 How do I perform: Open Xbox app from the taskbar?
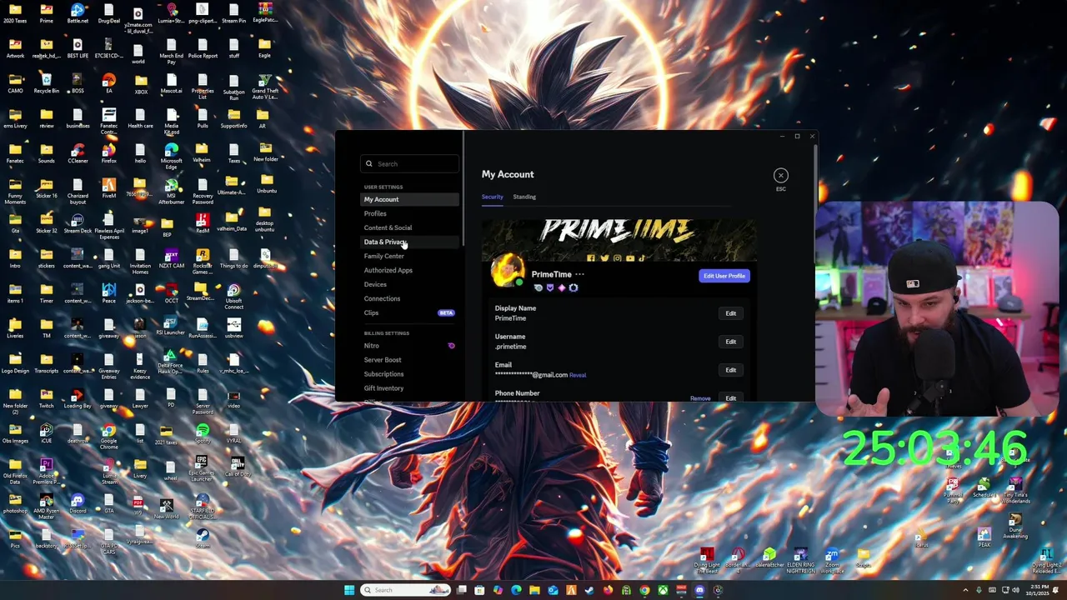pyautogui.click(x=663, y=590)
